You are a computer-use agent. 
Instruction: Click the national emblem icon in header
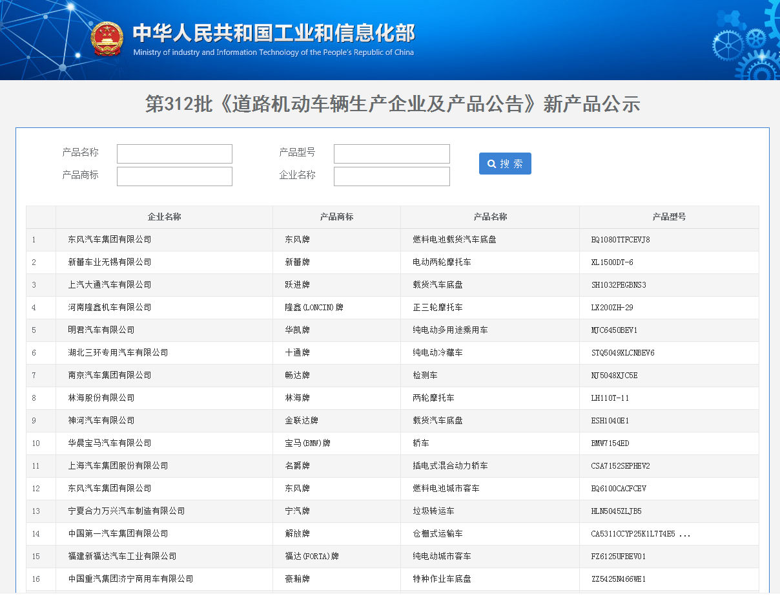(106, 40)
